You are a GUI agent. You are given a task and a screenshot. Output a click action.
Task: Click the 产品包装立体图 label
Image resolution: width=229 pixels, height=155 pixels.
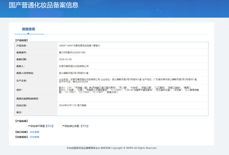[70, 126]
